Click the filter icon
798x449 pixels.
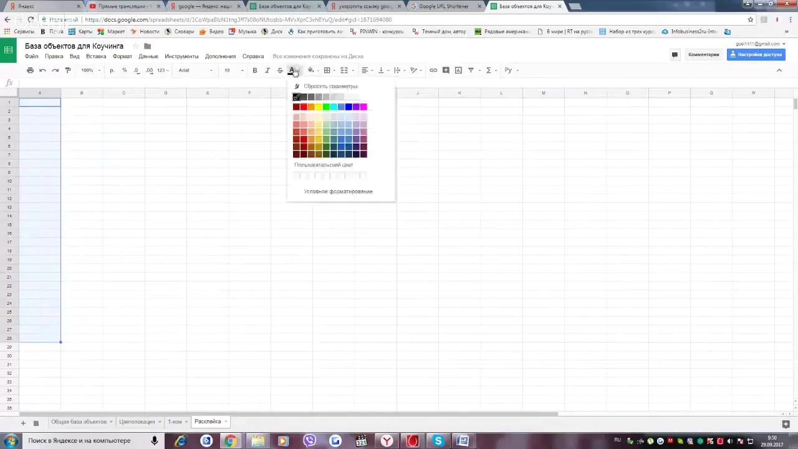pyautogui.click(x=471, y=70)
